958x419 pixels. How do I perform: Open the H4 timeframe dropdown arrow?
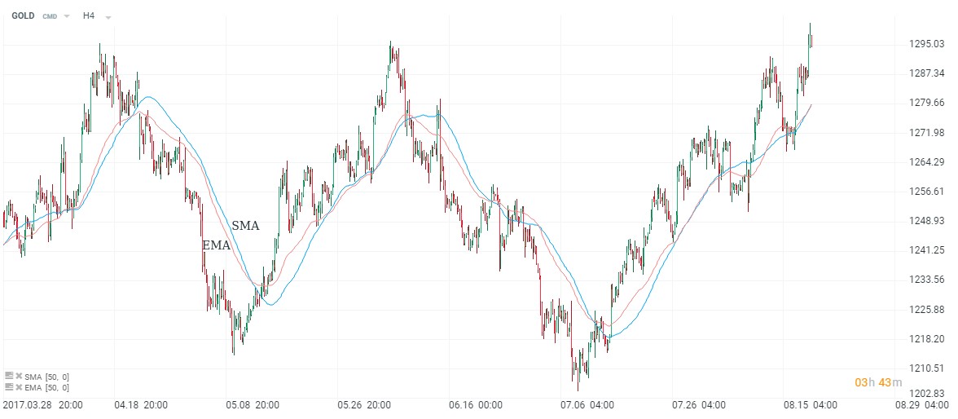point(108,16)
